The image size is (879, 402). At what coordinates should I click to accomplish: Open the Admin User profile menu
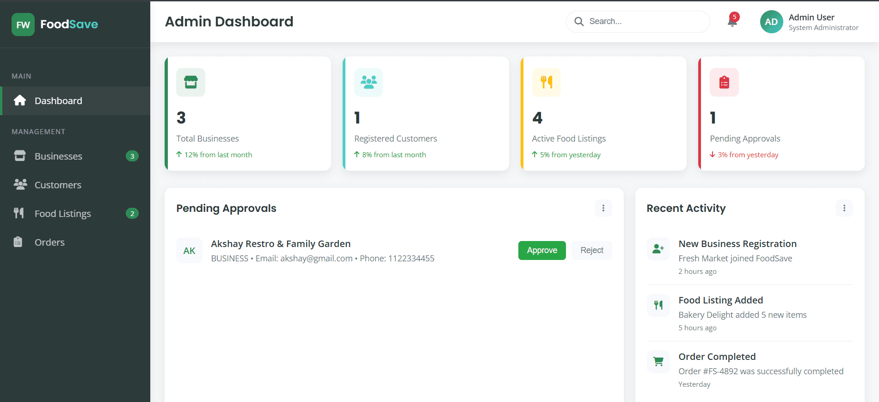[809, 22]
